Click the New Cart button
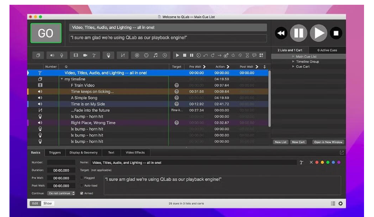 click(x=298, y=142)
